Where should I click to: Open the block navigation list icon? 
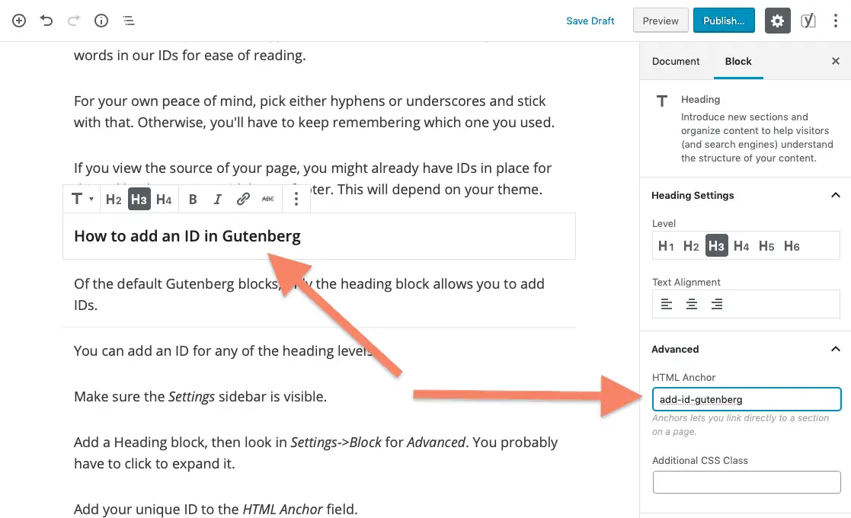click(x=129, y=21)
